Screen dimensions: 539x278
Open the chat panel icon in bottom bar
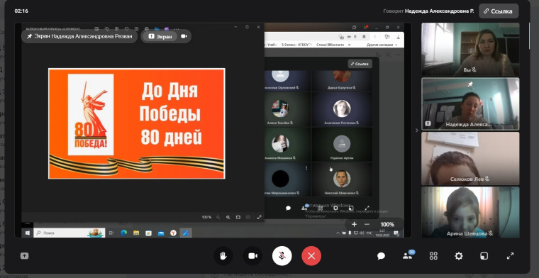[x=381, y=256]
